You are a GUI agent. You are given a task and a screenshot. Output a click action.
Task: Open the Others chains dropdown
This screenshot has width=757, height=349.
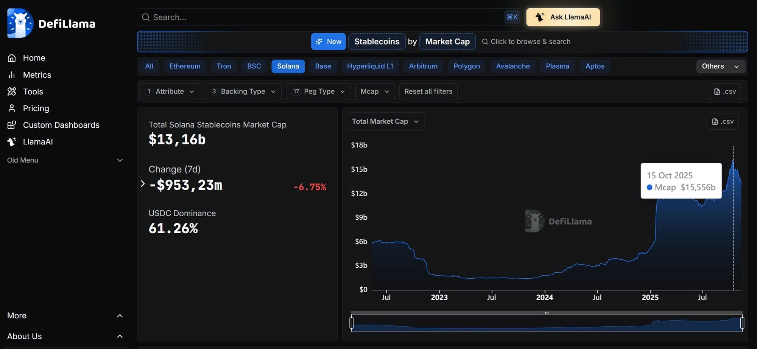pyautogui.click(x=720, y=66)
